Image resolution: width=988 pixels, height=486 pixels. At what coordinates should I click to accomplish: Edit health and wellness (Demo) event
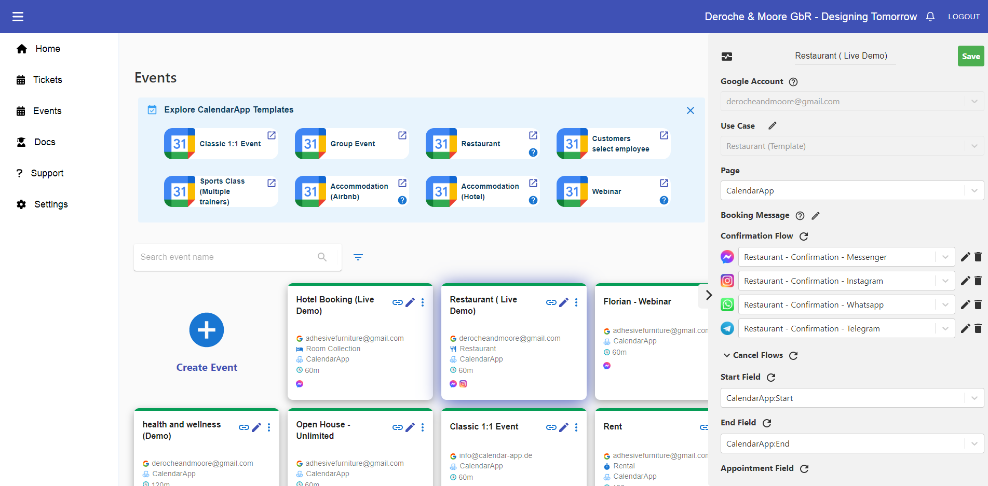coord(256,427)
